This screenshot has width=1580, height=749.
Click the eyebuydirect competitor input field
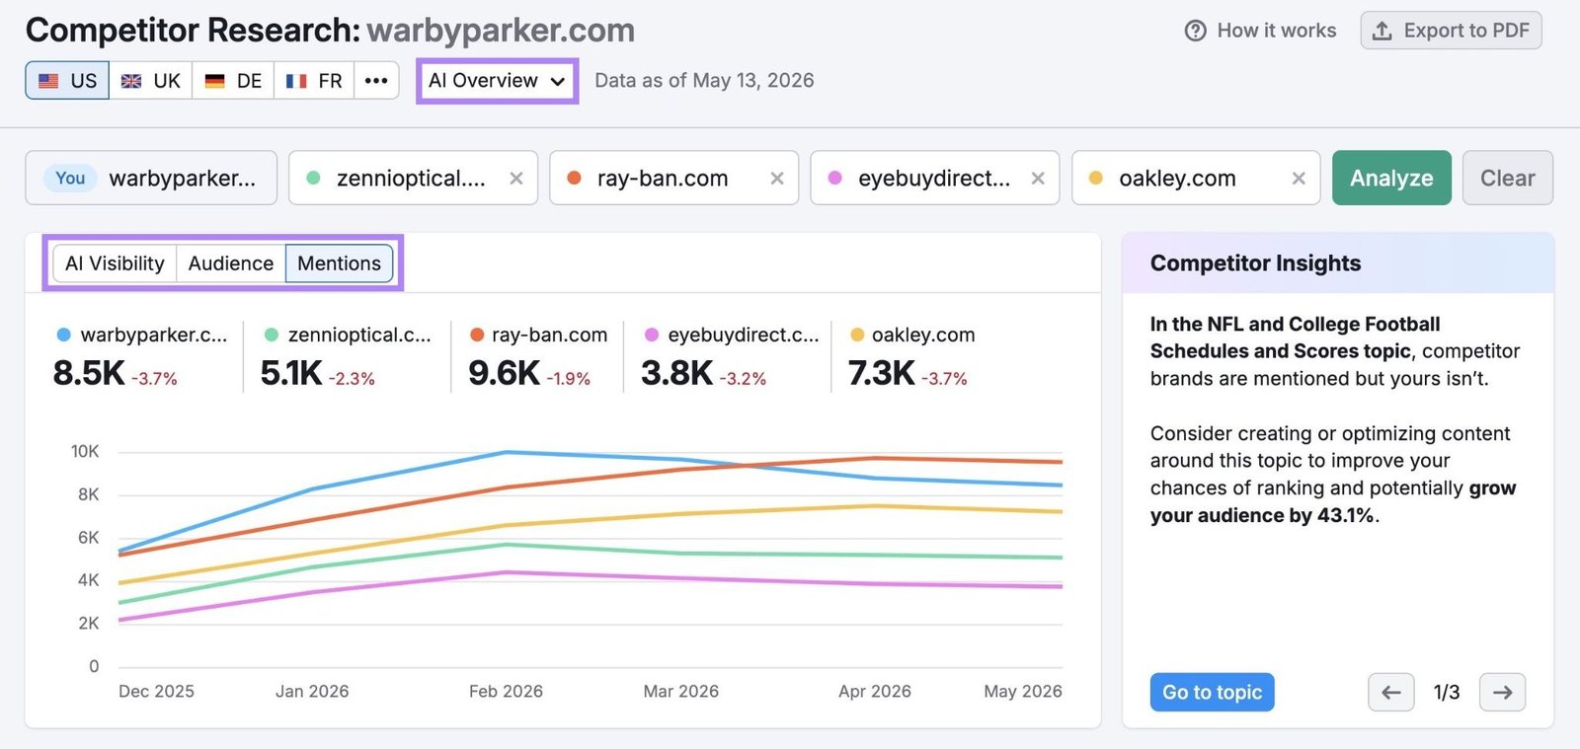[x=934, y=178]
